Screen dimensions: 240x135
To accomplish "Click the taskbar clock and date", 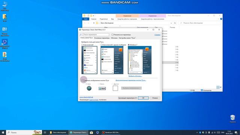I will (229, 132).
